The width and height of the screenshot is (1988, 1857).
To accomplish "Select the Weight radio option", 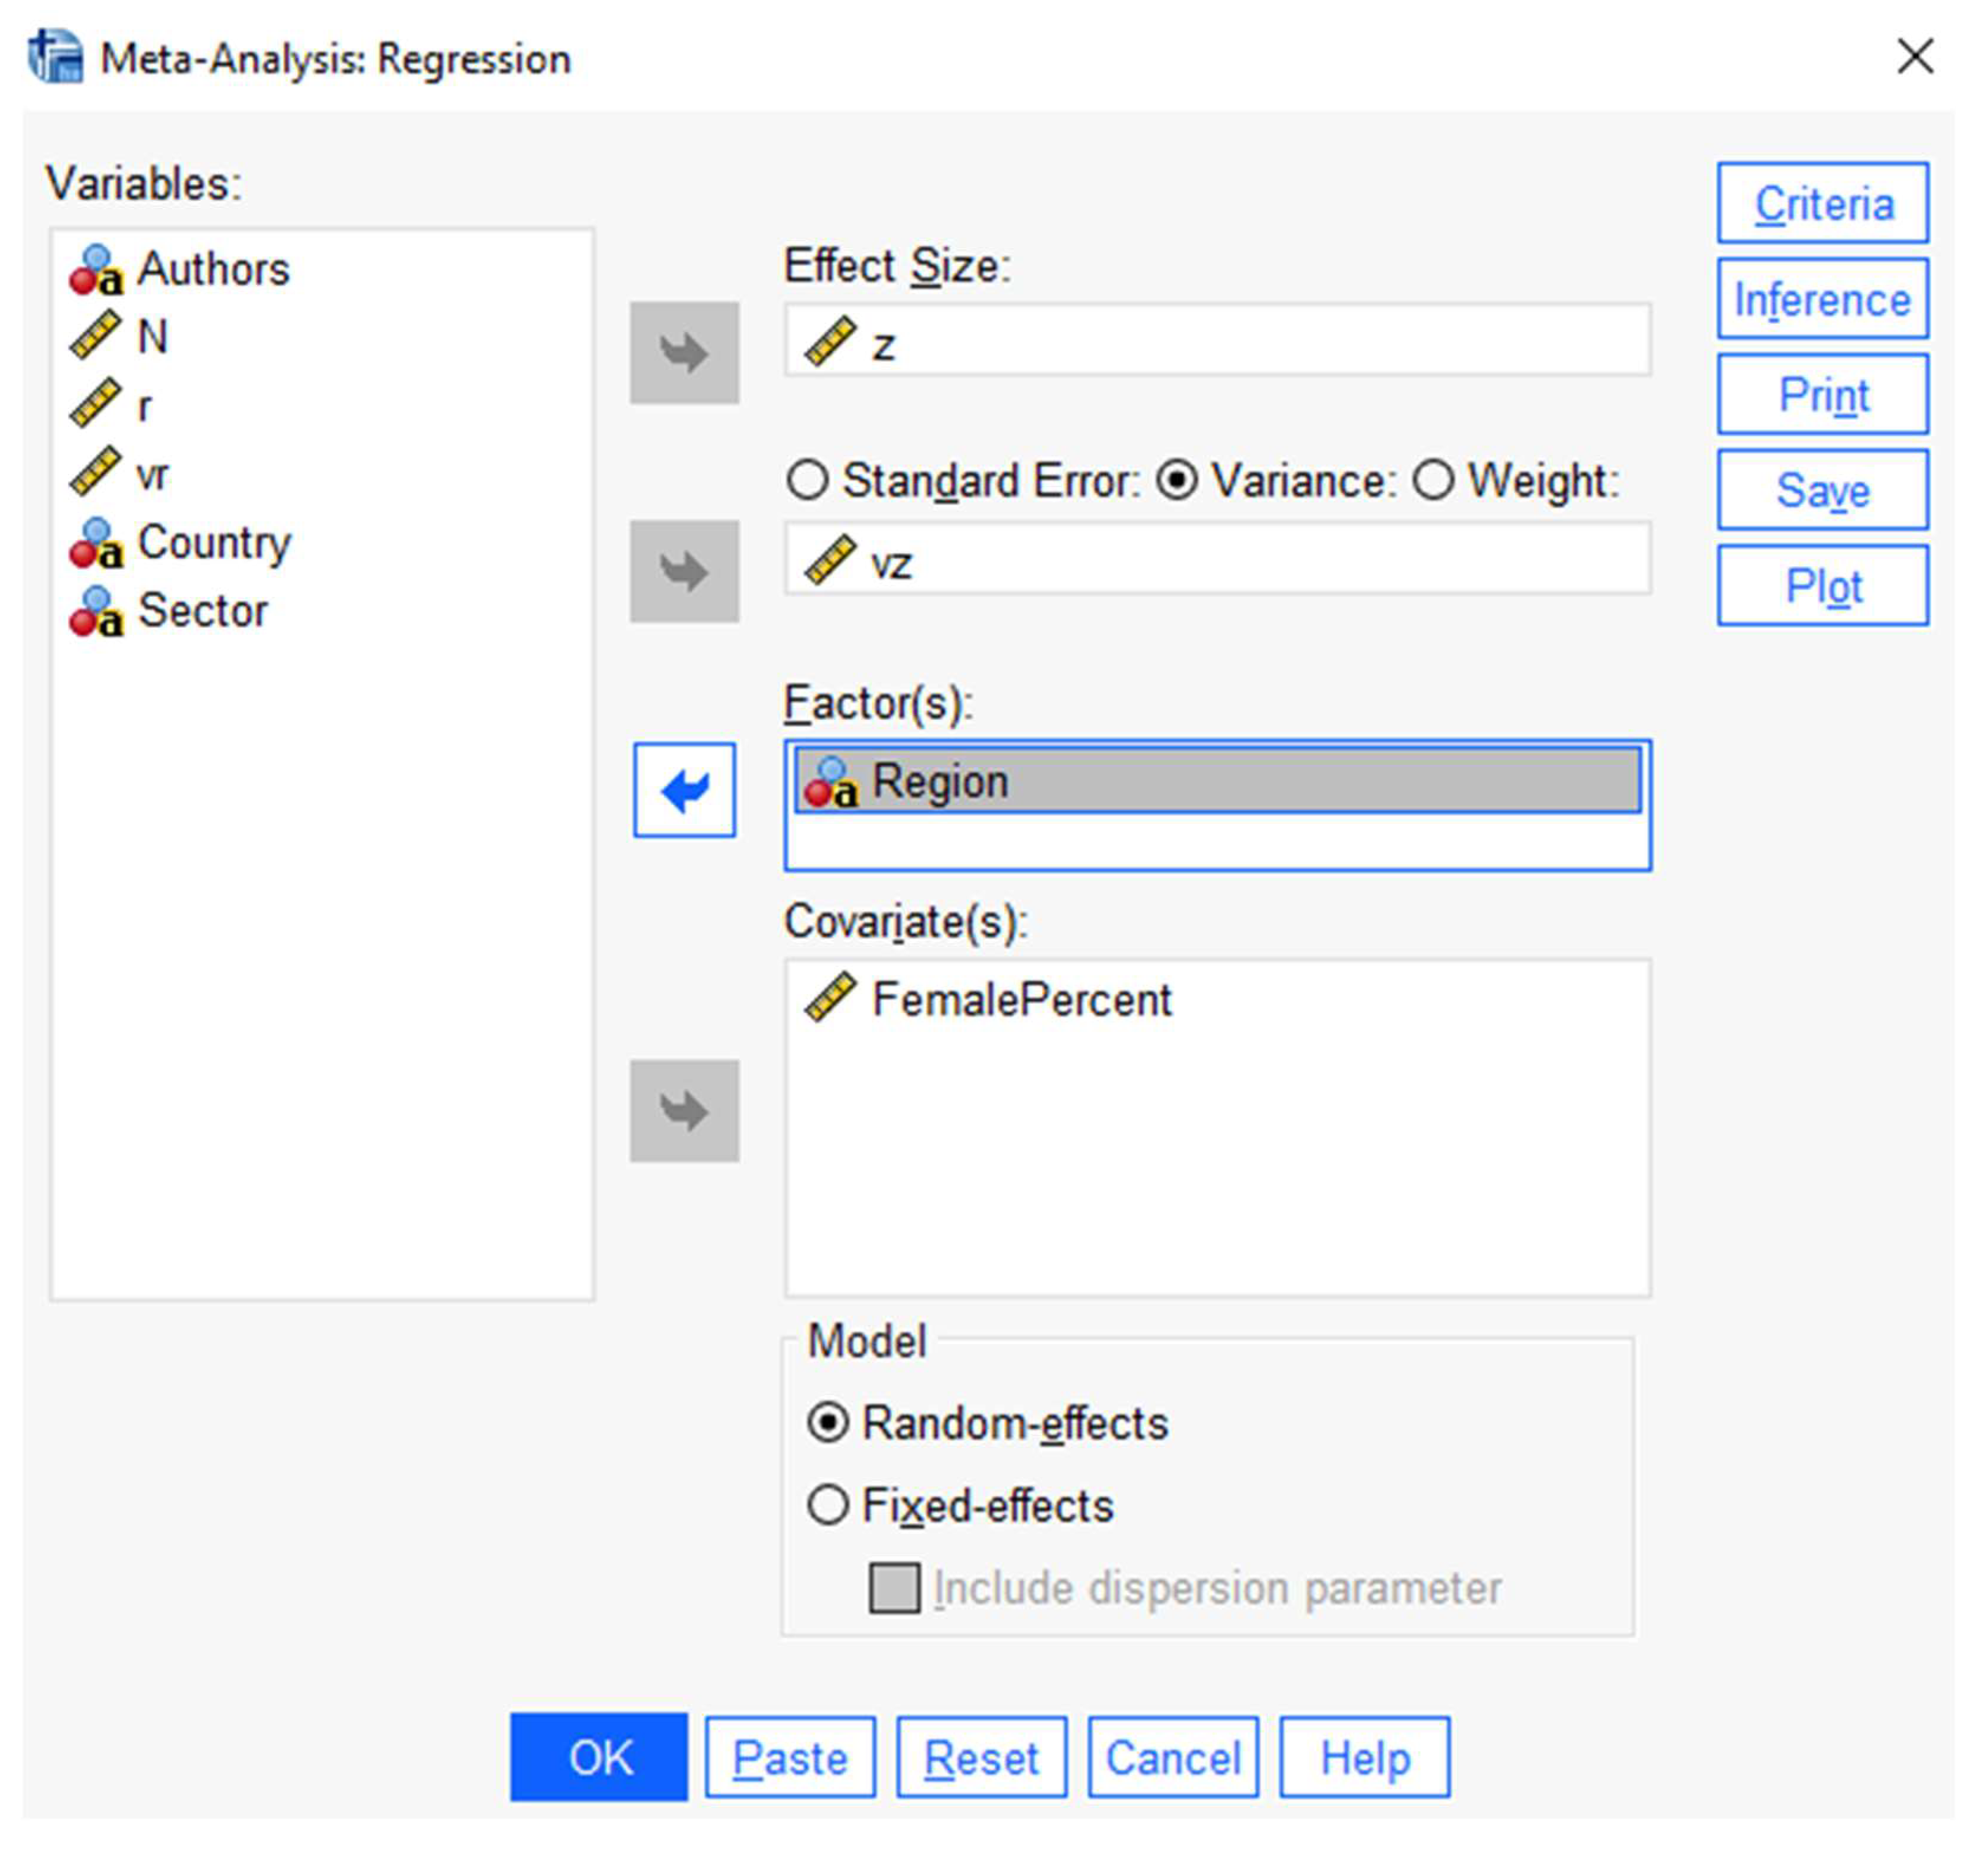I will [1433, 480].
